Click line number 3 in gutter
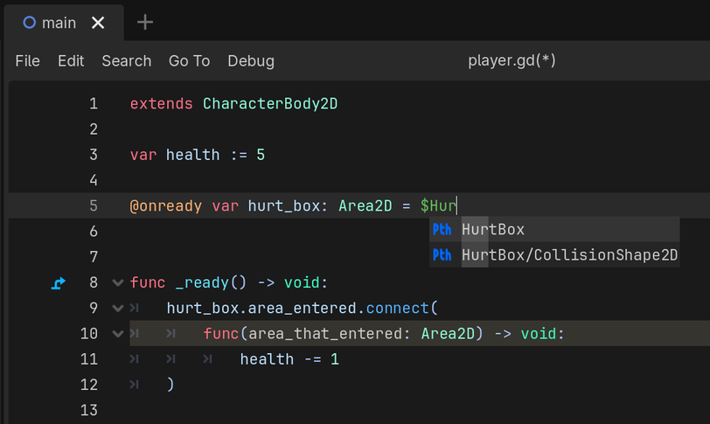 (94, 155)
